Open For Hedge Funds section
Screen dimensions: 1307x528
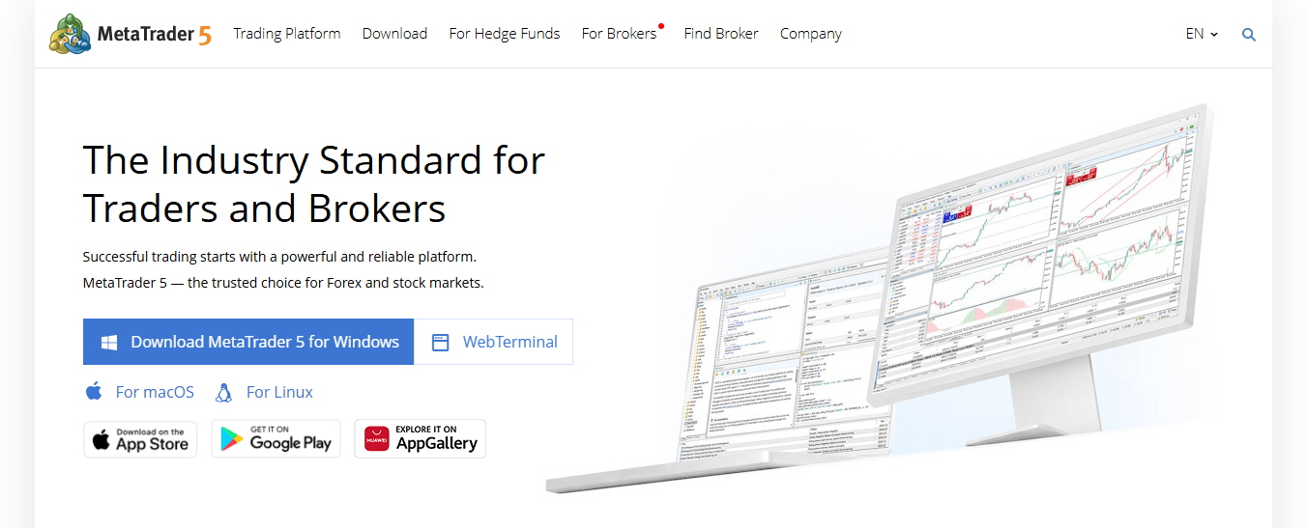coord(505,34)
